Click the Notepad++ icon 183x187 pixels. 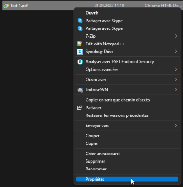click(x=80, y=44)
